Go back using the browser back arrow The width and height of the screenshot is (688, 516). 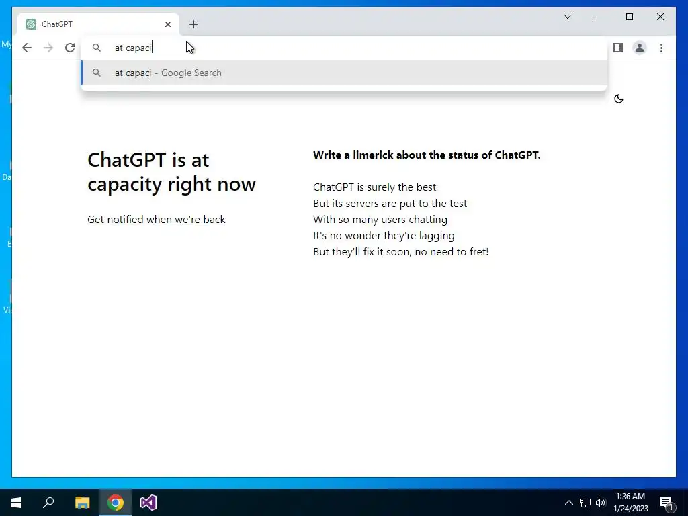[x=27, y=48]
